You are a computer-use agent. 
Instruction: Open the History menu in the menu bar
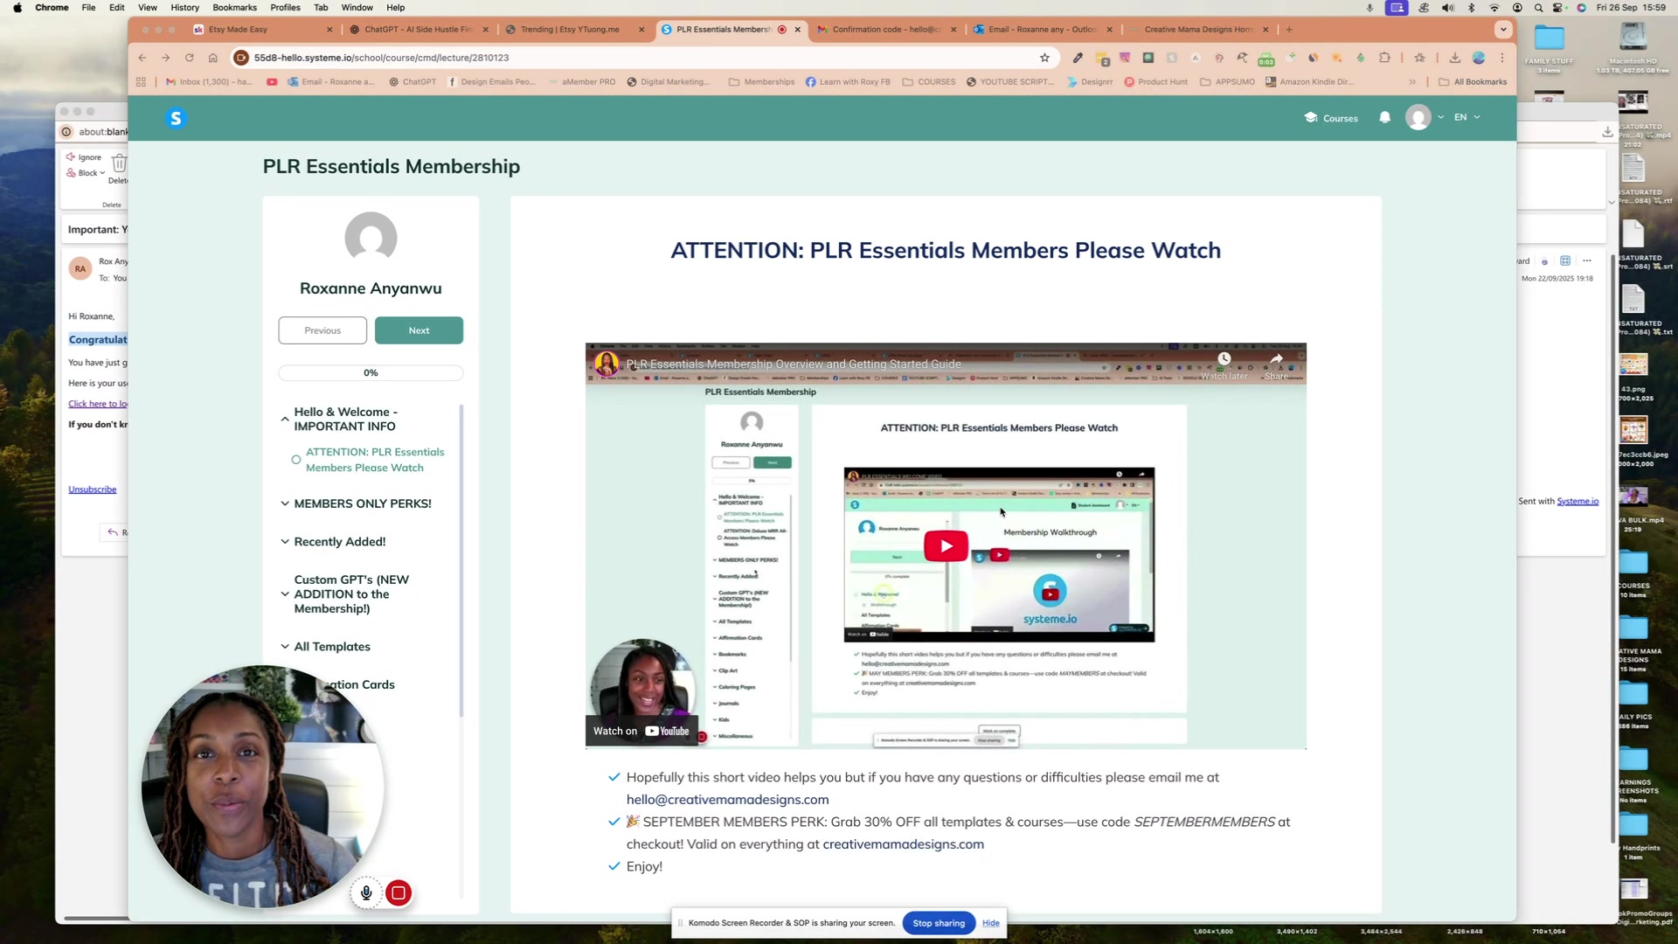[x=184, y=8]
